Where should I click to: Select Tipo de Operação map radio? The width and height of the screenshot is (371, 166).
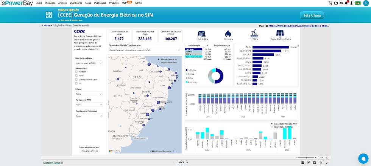159,60
